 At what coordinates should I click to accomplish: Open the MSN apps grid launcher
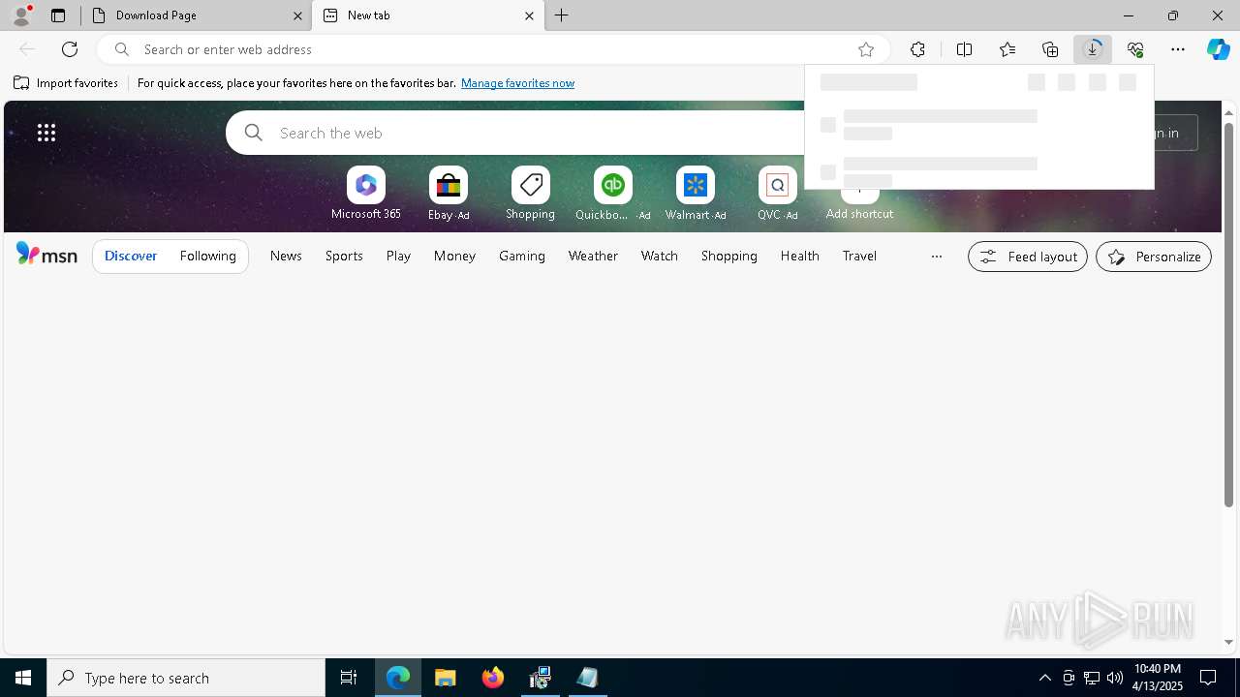46,133
